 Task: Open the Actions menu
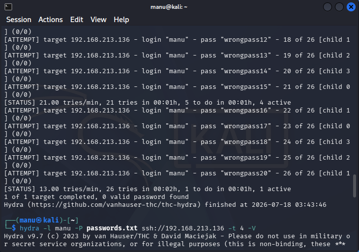[x=50, y=20]
